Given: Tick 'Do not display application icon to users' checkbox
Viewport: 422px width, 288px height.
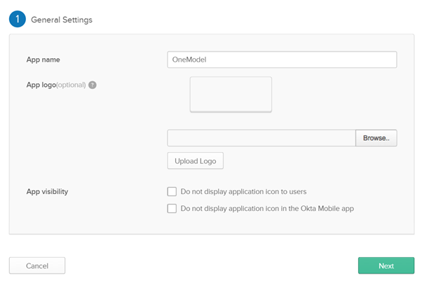Looking at the screenshot, I should (172, 191).
